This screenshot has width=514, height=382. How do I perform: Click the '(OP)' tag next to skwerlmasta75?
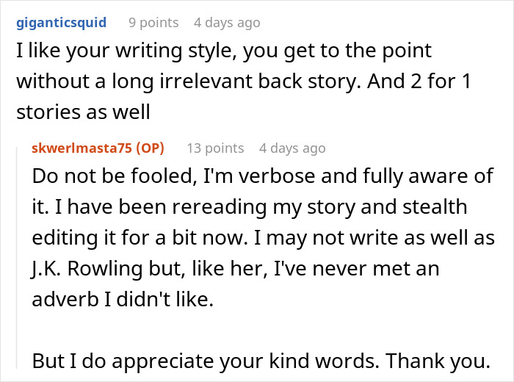point(150,148)
